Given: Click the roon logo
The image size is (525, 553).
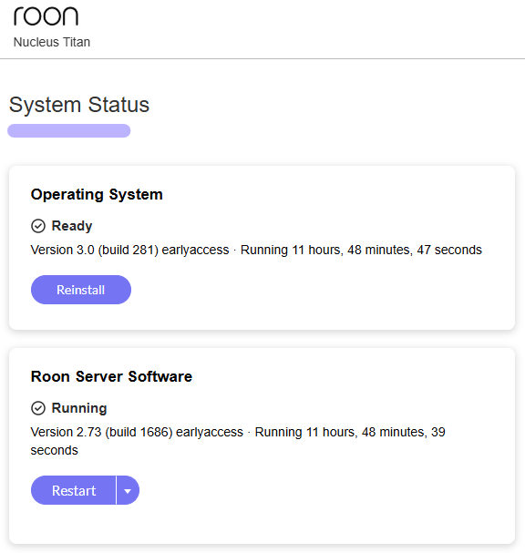Looking at the screenshot, I should point(46,16).
